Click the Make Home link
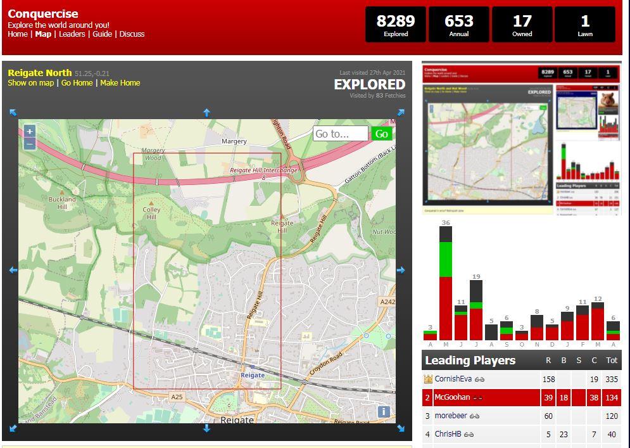The width and height of the screenshot is (630, 448). point(120,83)
